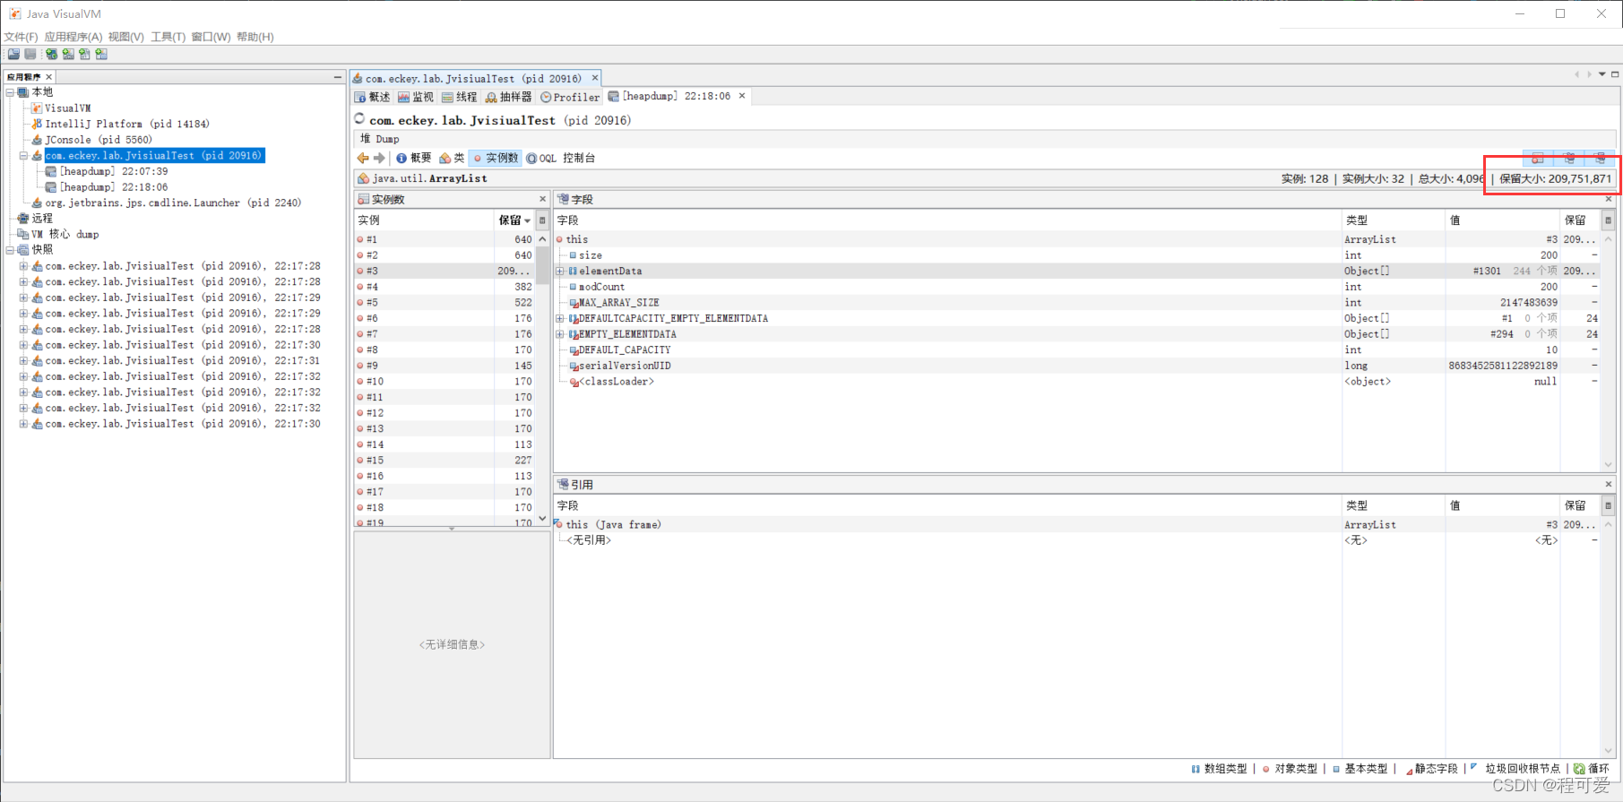Image resolution: width=1623 pixels, height=802 pixels.
Task: Select the serialVersionUID field row
Action: pos(1077,366)
